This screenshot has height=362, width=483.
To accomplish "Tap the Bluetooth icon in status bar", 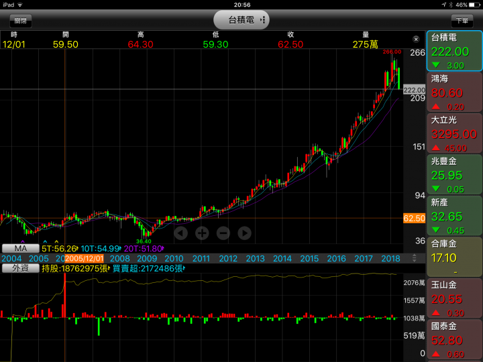I will click(x=451, y=5).
